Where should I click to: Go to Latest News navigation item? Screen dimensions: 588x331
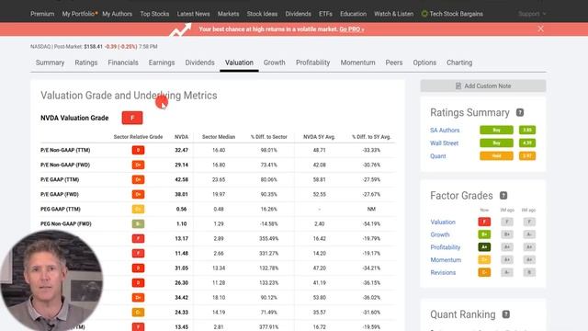coord(194,14)
